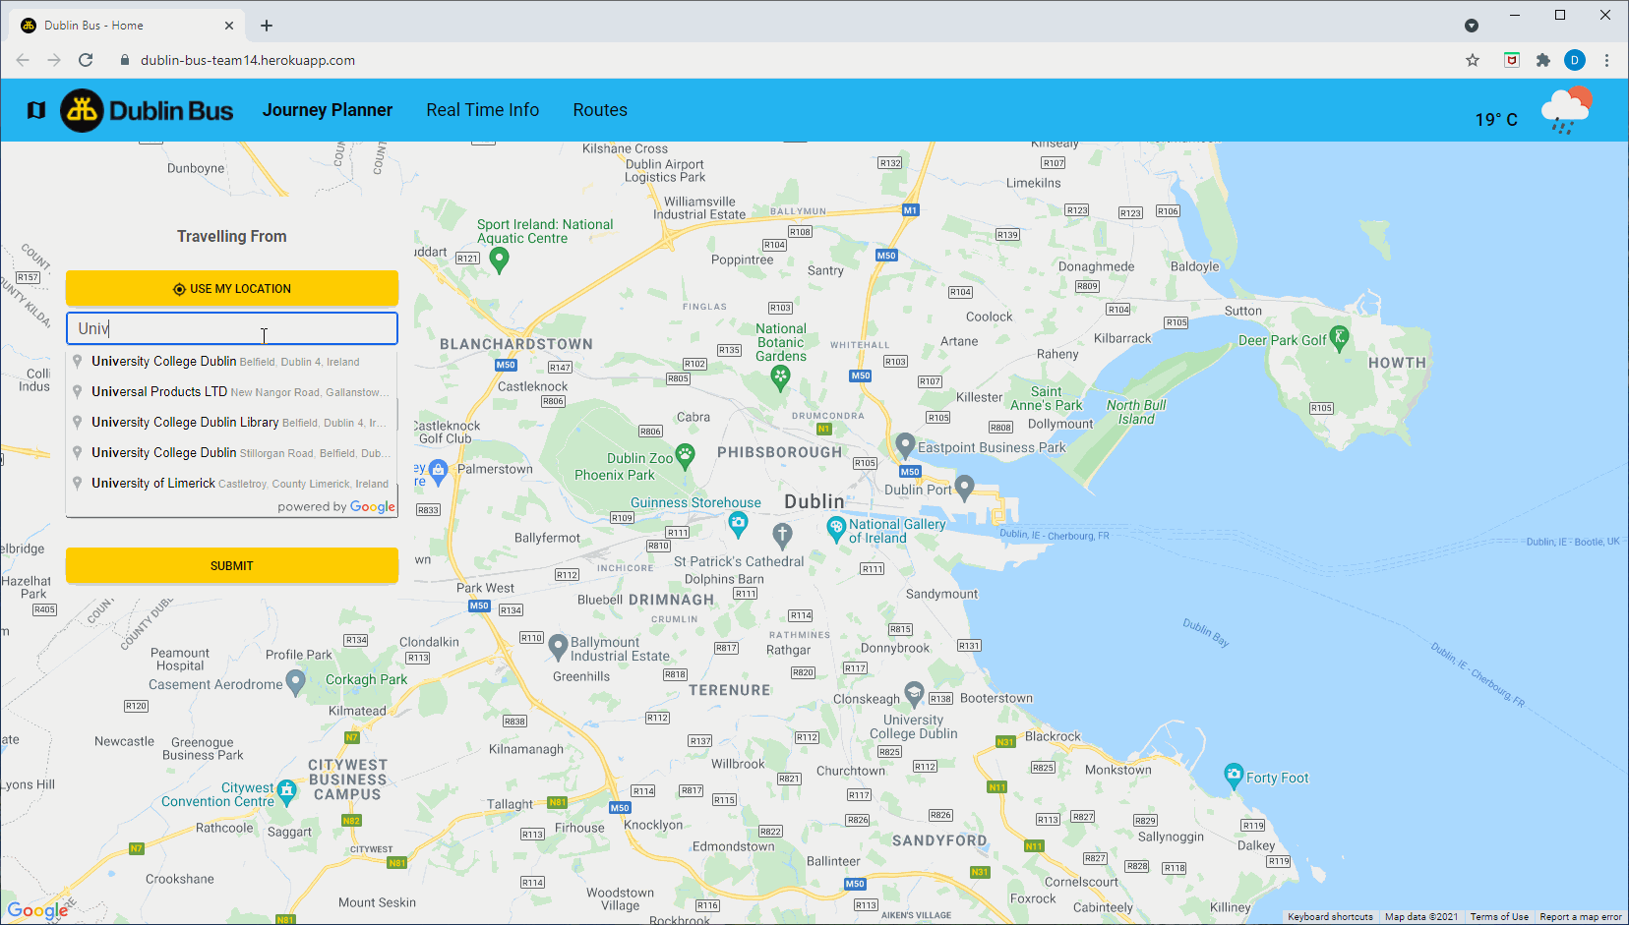The height and width of the screenshot is (925, 1629).
Task: Go forward to next page
Action: (54, 60)
